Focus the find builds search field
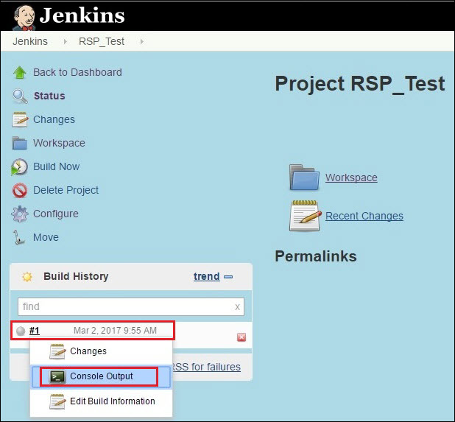The image size is (455, 422). 131,307
